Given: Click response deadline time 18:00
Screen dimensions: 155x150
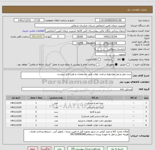Looking at the screenshot, I should coord(80,37).
